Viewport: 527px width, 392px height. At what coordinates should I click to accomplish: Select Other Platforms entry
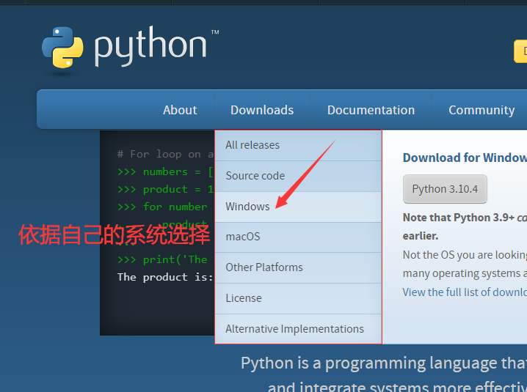pyautogui.click(x=298, y=267)
